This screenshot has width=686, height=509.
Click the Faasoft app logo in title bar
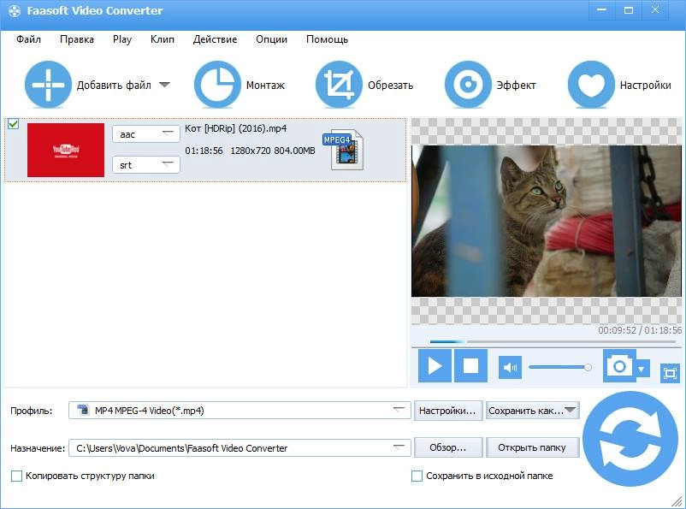[15, 11]
